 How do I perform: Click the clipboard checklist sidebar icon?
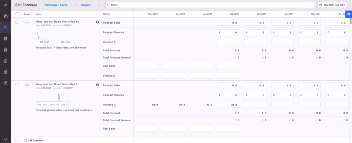click(x=5, y=50)
